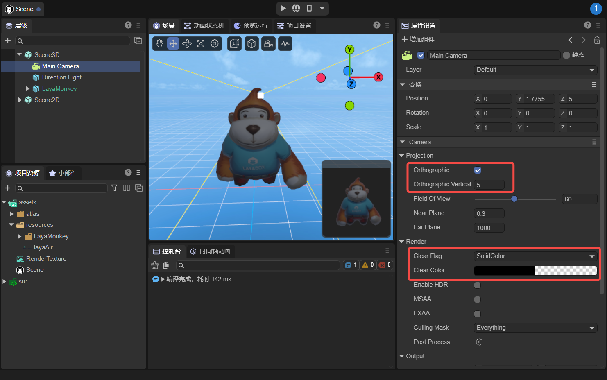Select the combined transform tool

[x=215, y=43]
